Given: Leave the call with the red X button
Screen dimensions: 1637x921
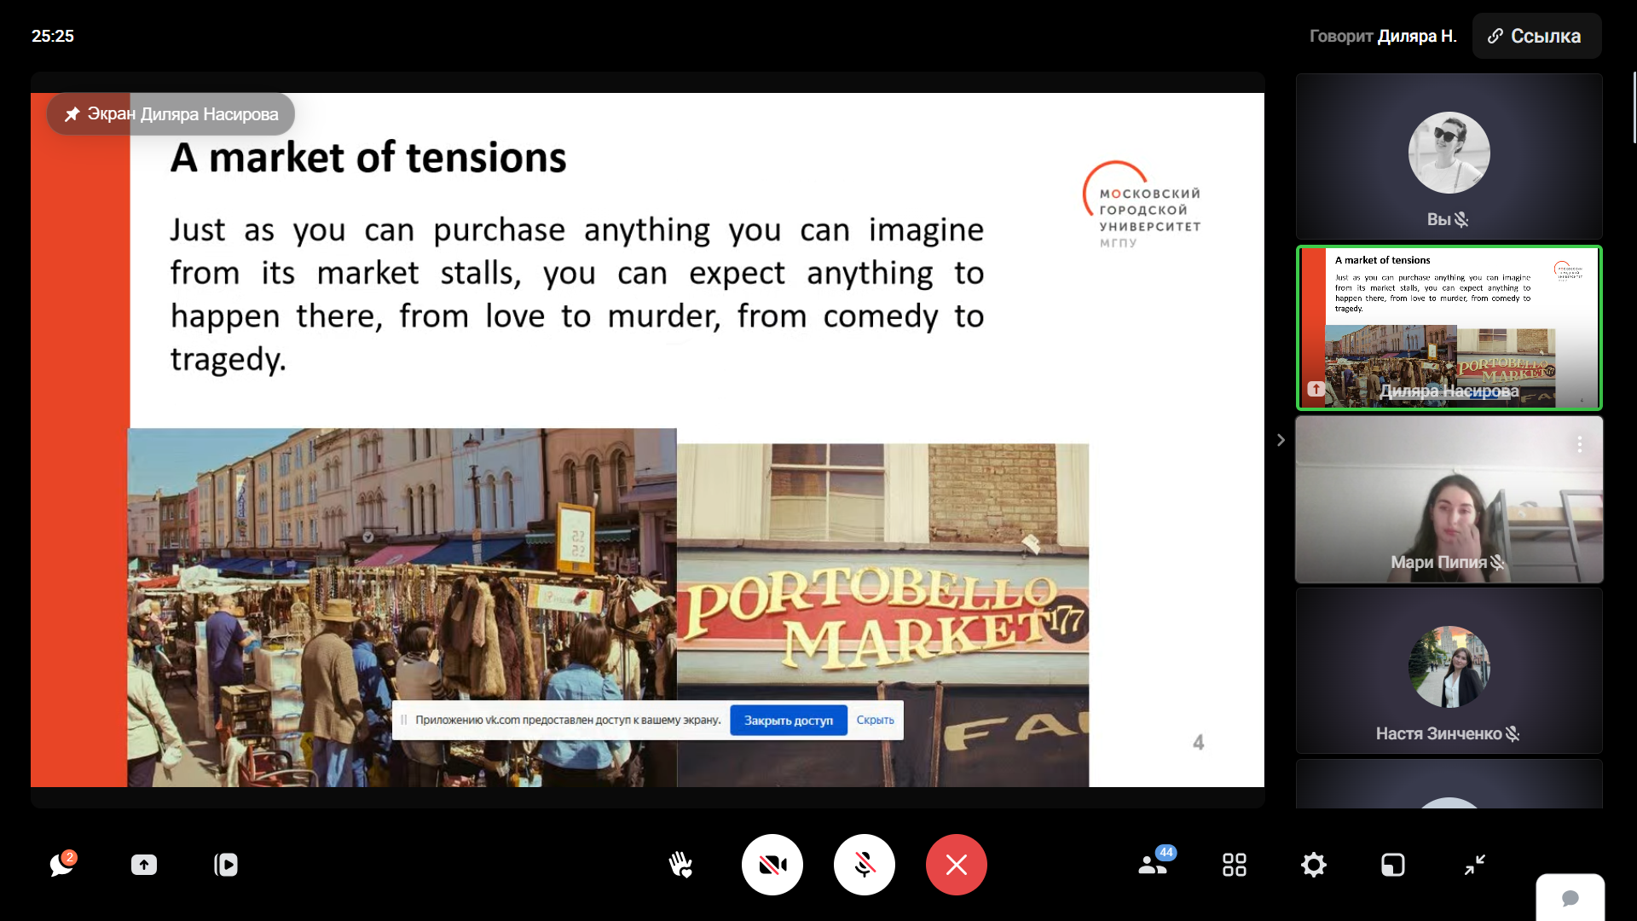Looking at the screenshot, I should [957, 865].
